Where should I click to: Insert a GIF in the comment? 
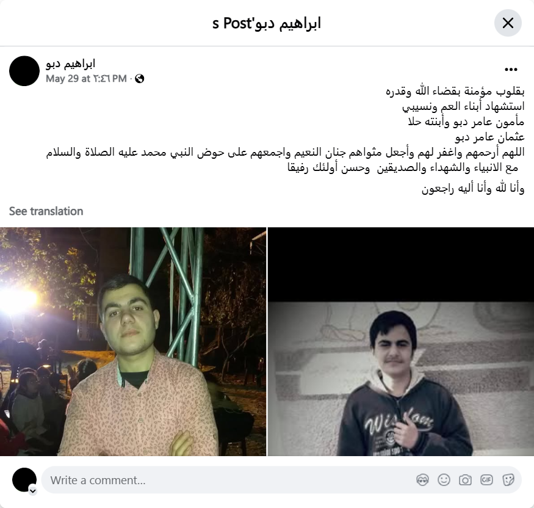[x=486, y=480]
